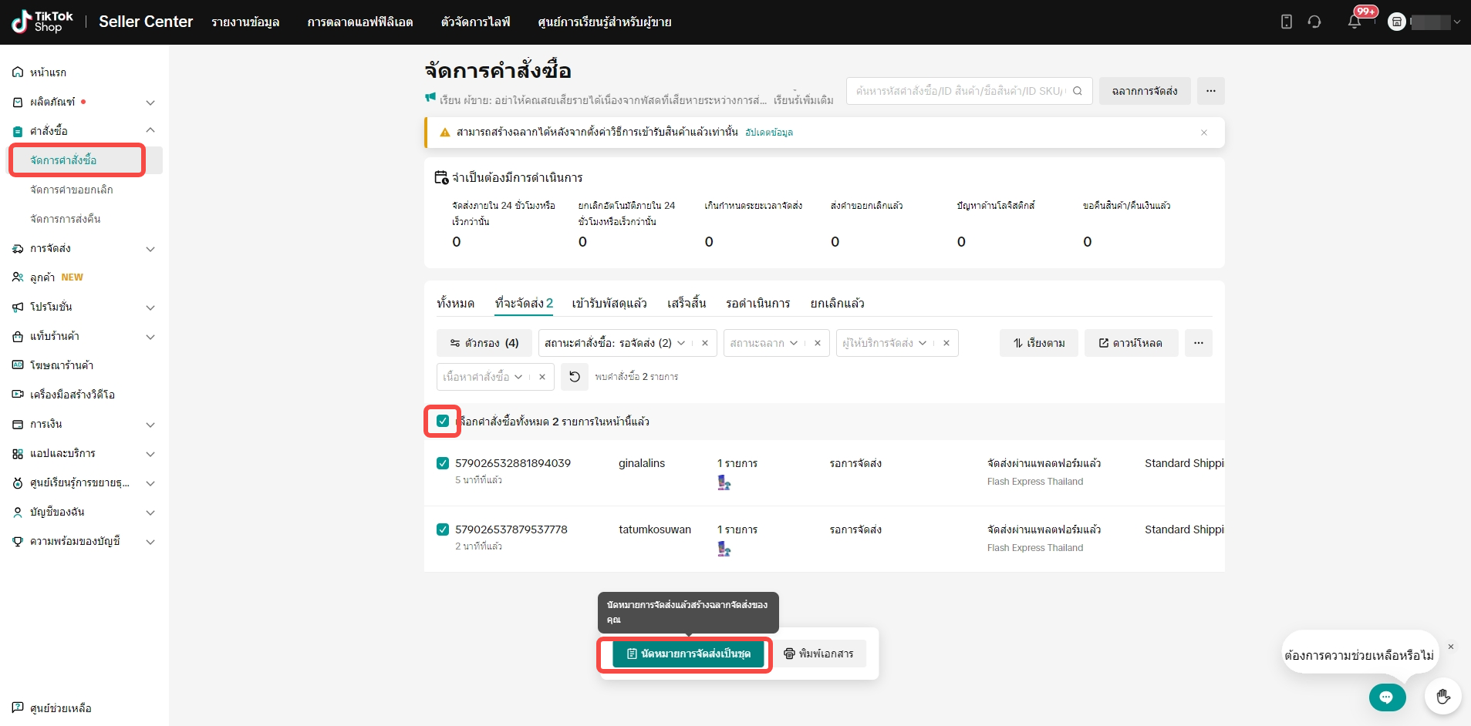The width and height of the screenshot is (1471, 726).
Task: Switch to ที่จะจัดส่ง tab
Action: (524, 304)
